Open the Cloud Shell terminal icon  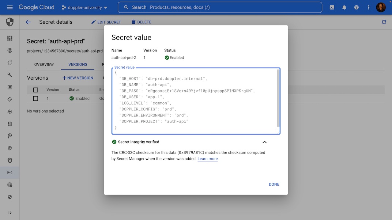click(x=332, y=7)
